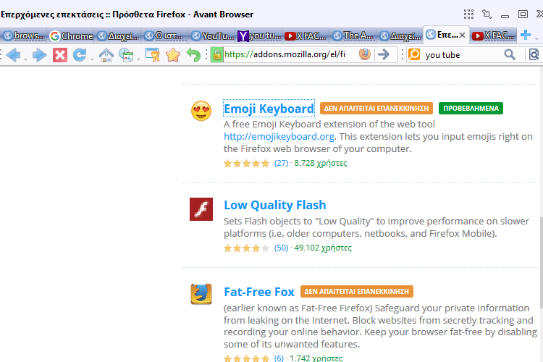Follow the http://emojikeyboard.org link
This screenshot has width=543, height=362.
[279, 137]
